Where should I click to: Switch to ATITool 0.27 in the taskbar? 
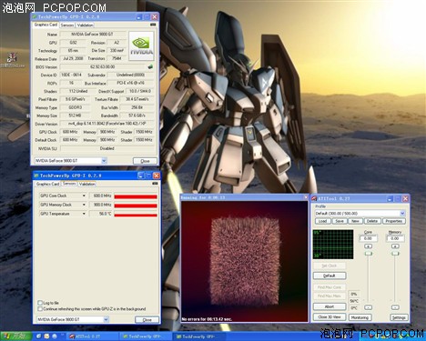click(x=93, y=336)
